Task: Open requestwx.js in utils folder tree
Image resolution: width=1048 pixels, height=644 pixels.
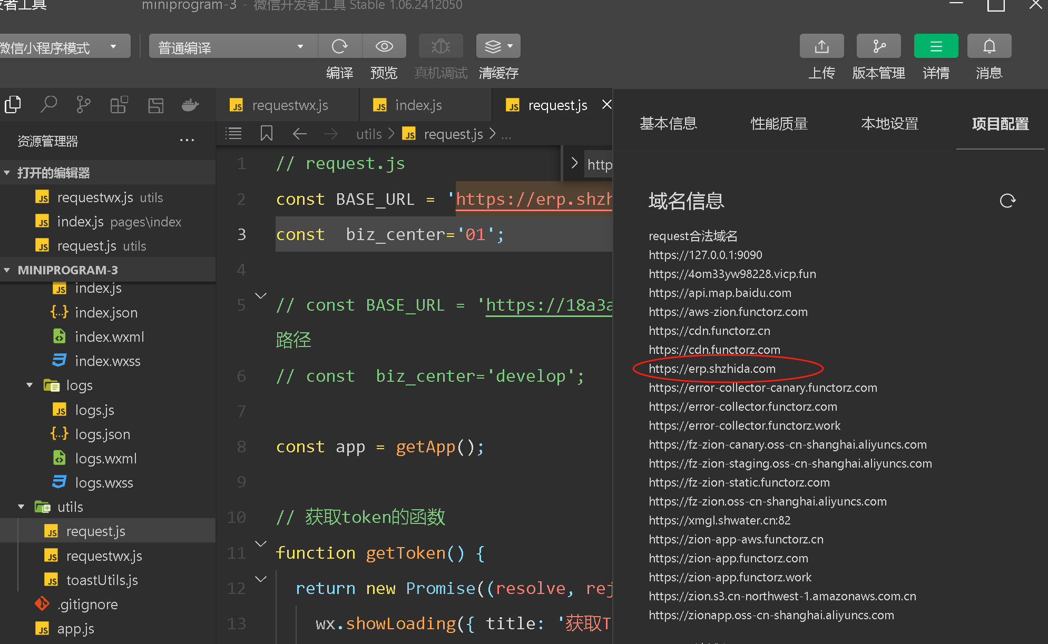Action: point(108,556)
